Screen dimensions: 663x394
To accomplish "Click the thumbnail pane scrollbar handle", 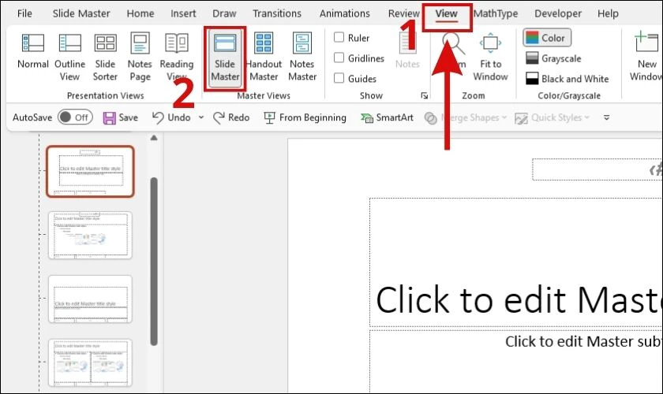I will 154,262.
